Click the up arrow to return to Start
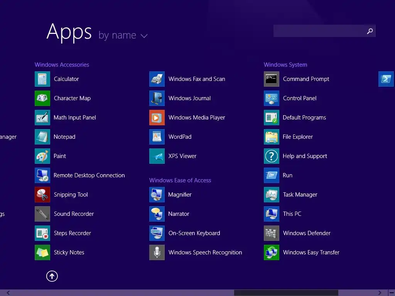395x296 pixels. pyautogui.click(x=52, y=276)
